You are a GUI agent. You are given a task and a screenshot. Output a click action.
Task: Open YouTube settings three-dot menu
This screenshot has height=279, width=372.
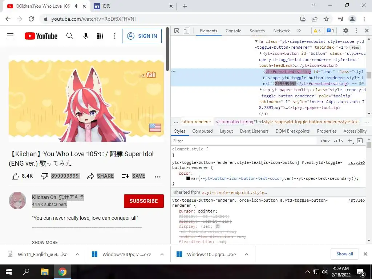(115, 36)
